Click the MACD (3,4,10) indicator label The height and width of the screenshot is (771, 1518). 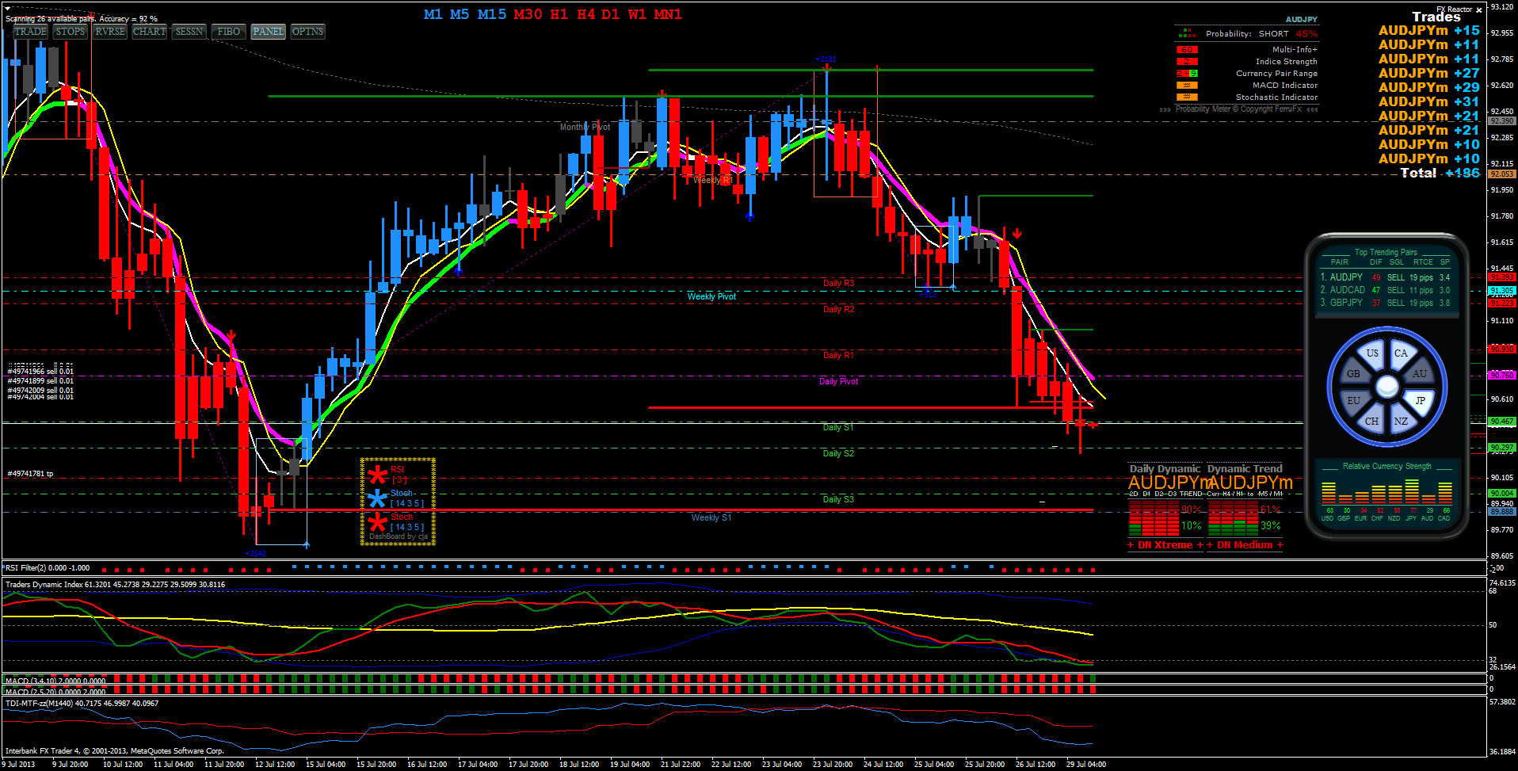(x=55, y=681)
